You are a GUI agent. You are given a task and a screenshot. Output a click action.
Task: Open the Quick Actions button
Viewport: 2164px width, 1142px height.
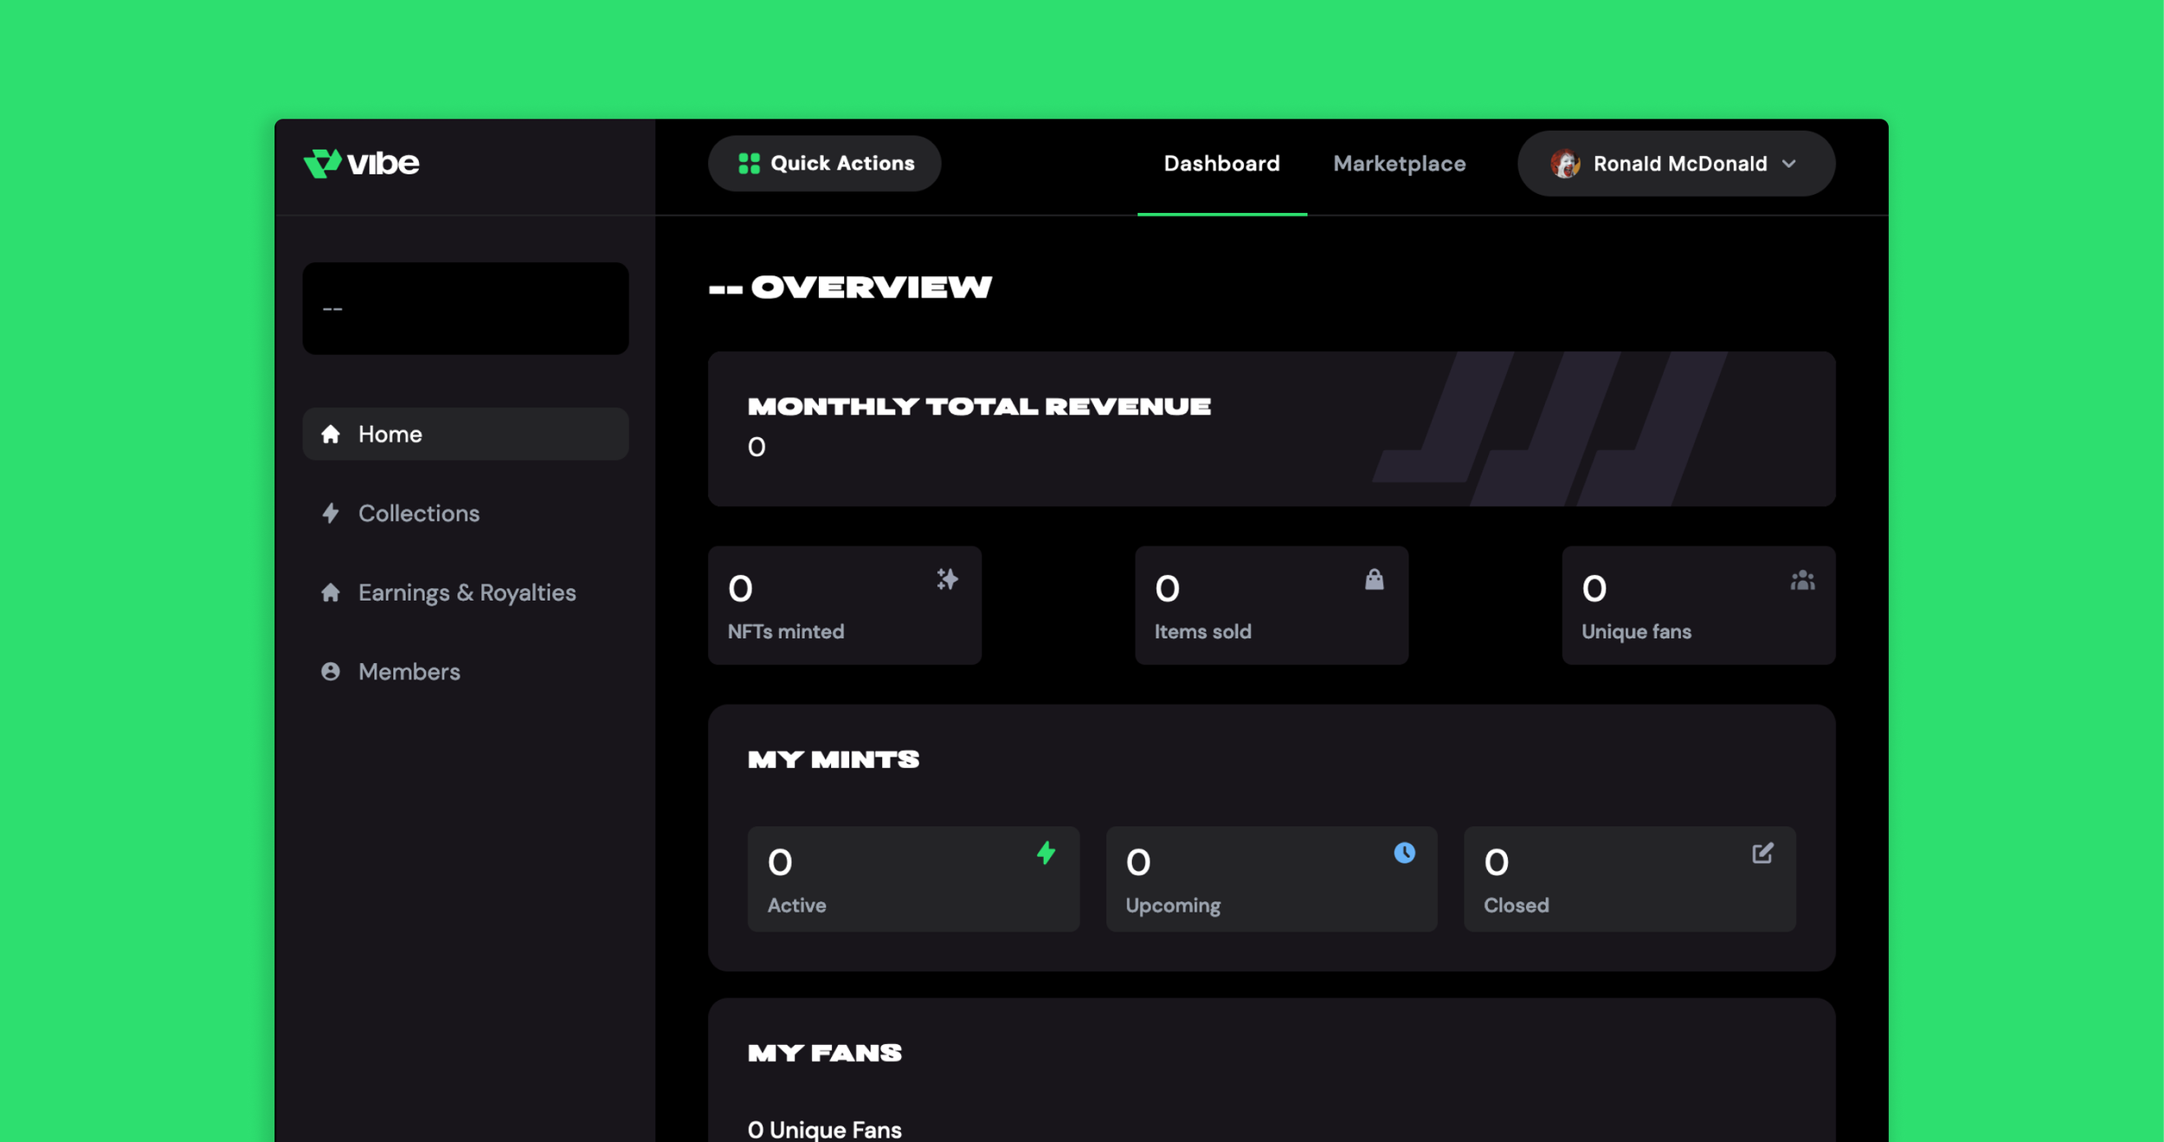[824, 164]
